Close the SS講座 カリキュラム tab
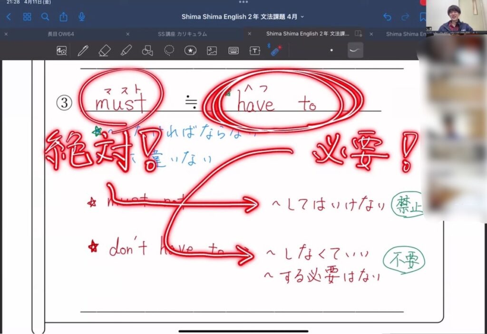The width and height of the screenshot is (487, 334). 128,34
